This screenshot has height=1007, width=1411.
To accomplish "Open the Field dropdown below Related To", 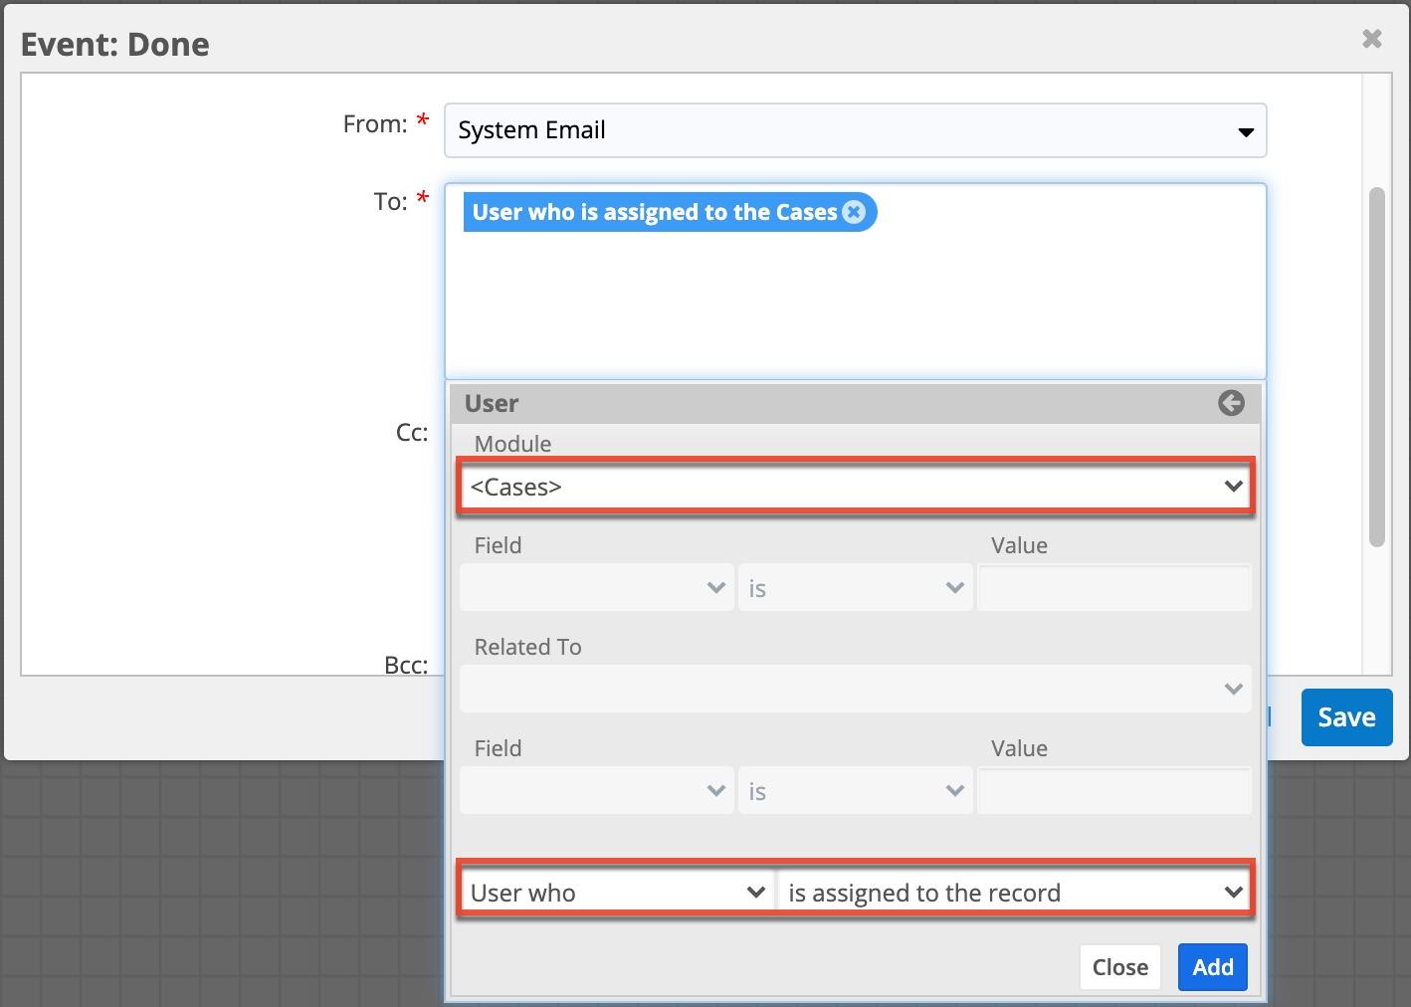I will [x=595, y=790].
